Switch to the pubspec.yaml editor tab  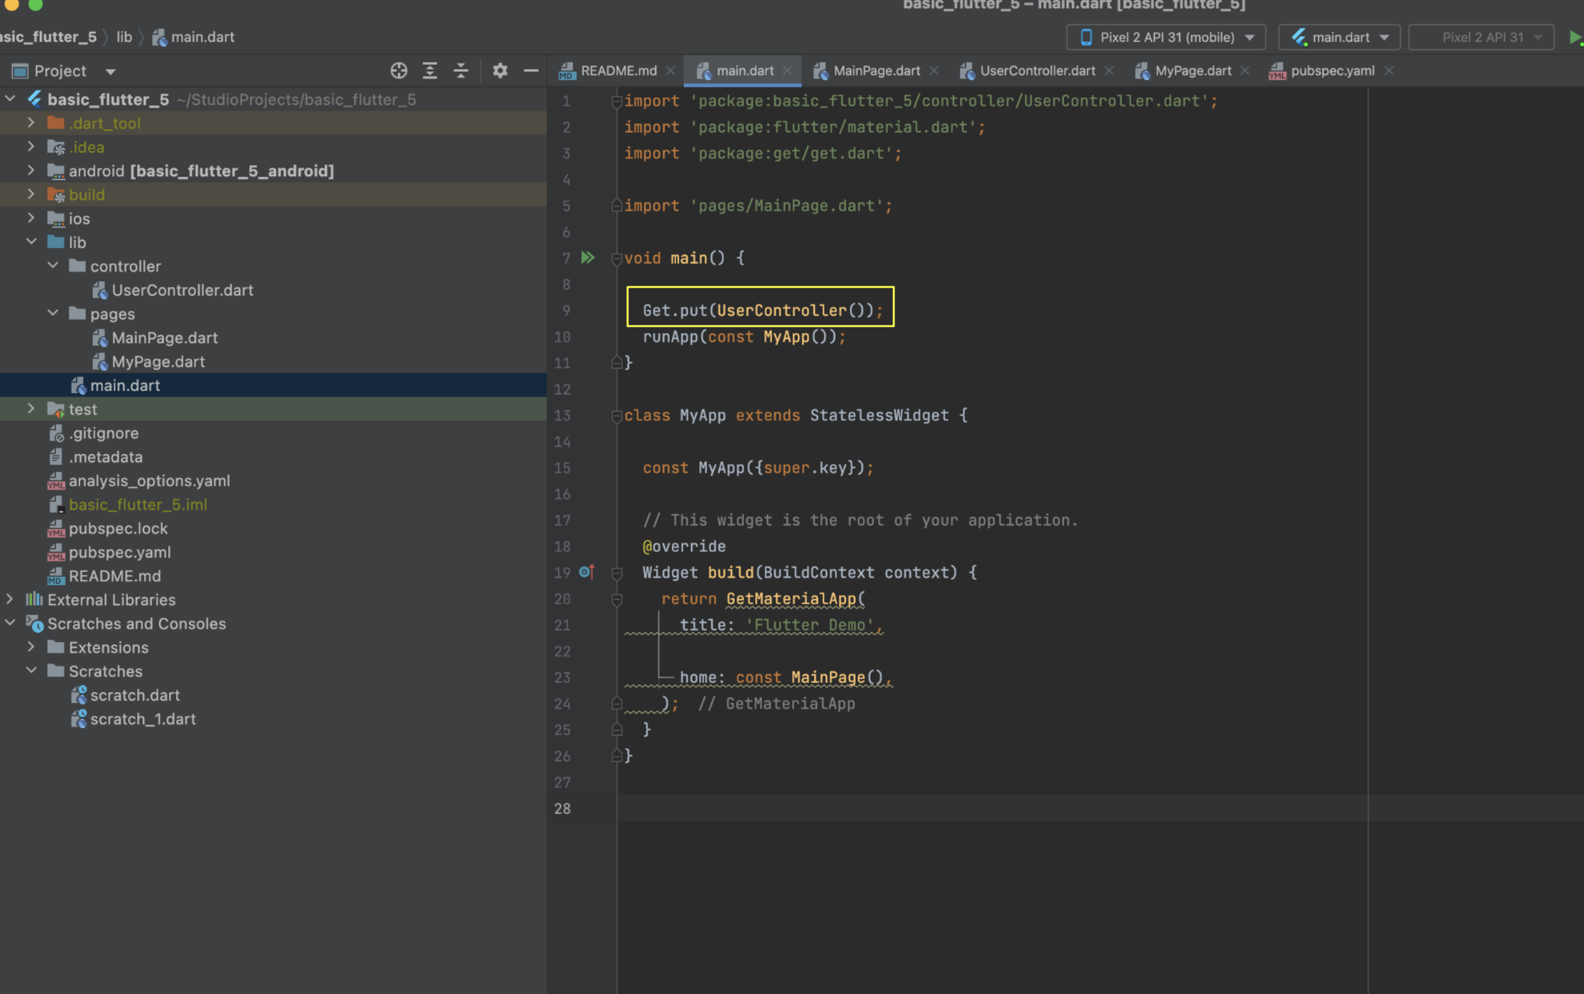click(1332, 70)
